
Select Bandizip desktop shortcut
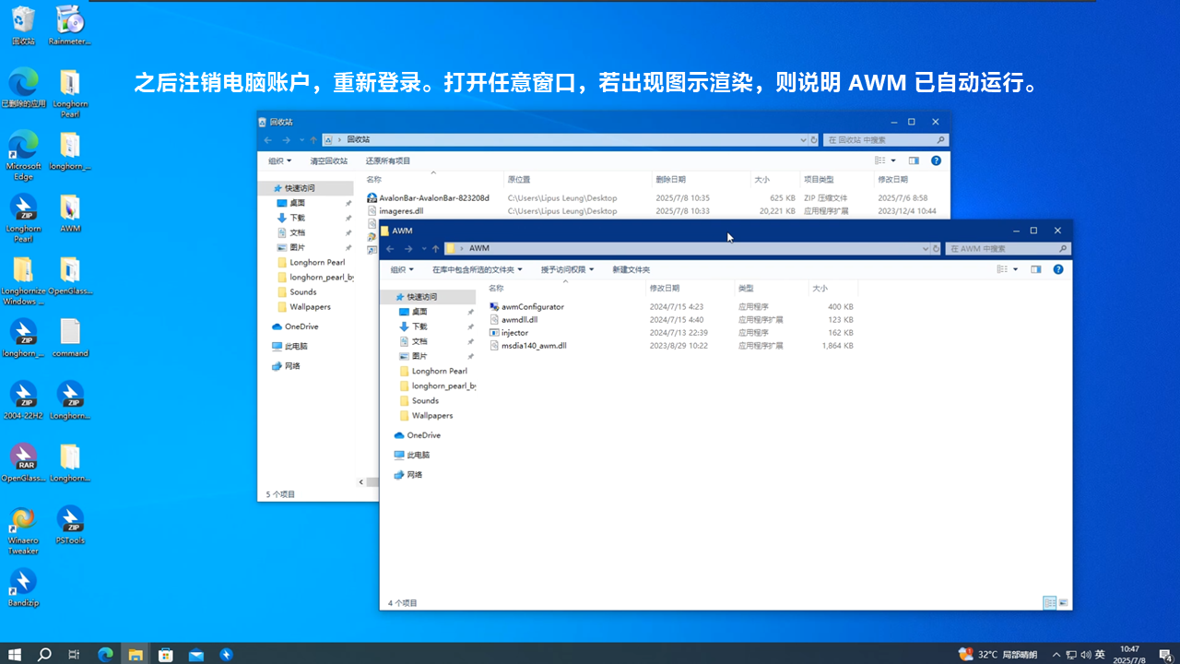tap(24, 587)
